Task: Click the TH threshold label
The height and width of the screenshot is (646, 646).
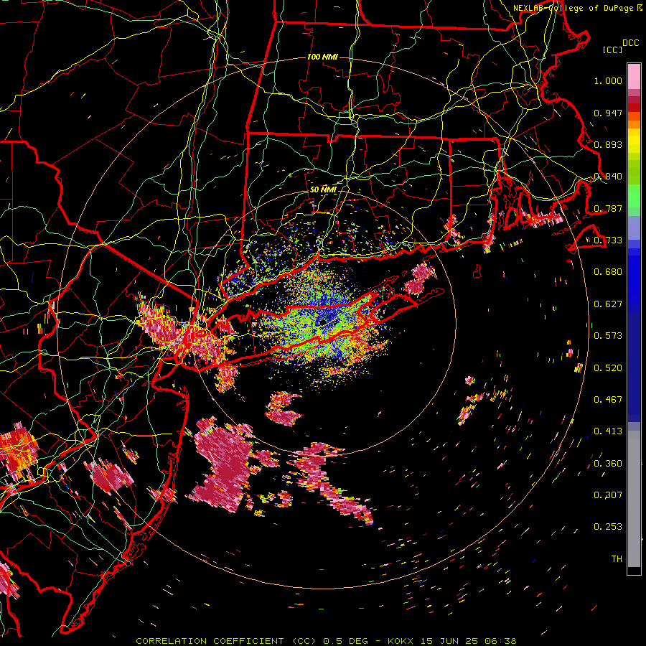Action: click(617, 559)
